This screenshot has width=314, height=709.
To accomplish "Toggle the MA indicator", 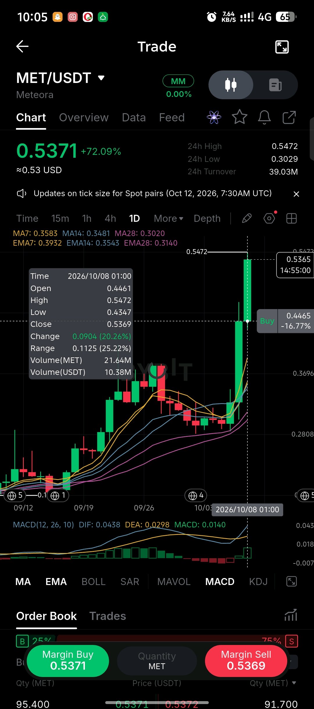I will tap(23, 582).
